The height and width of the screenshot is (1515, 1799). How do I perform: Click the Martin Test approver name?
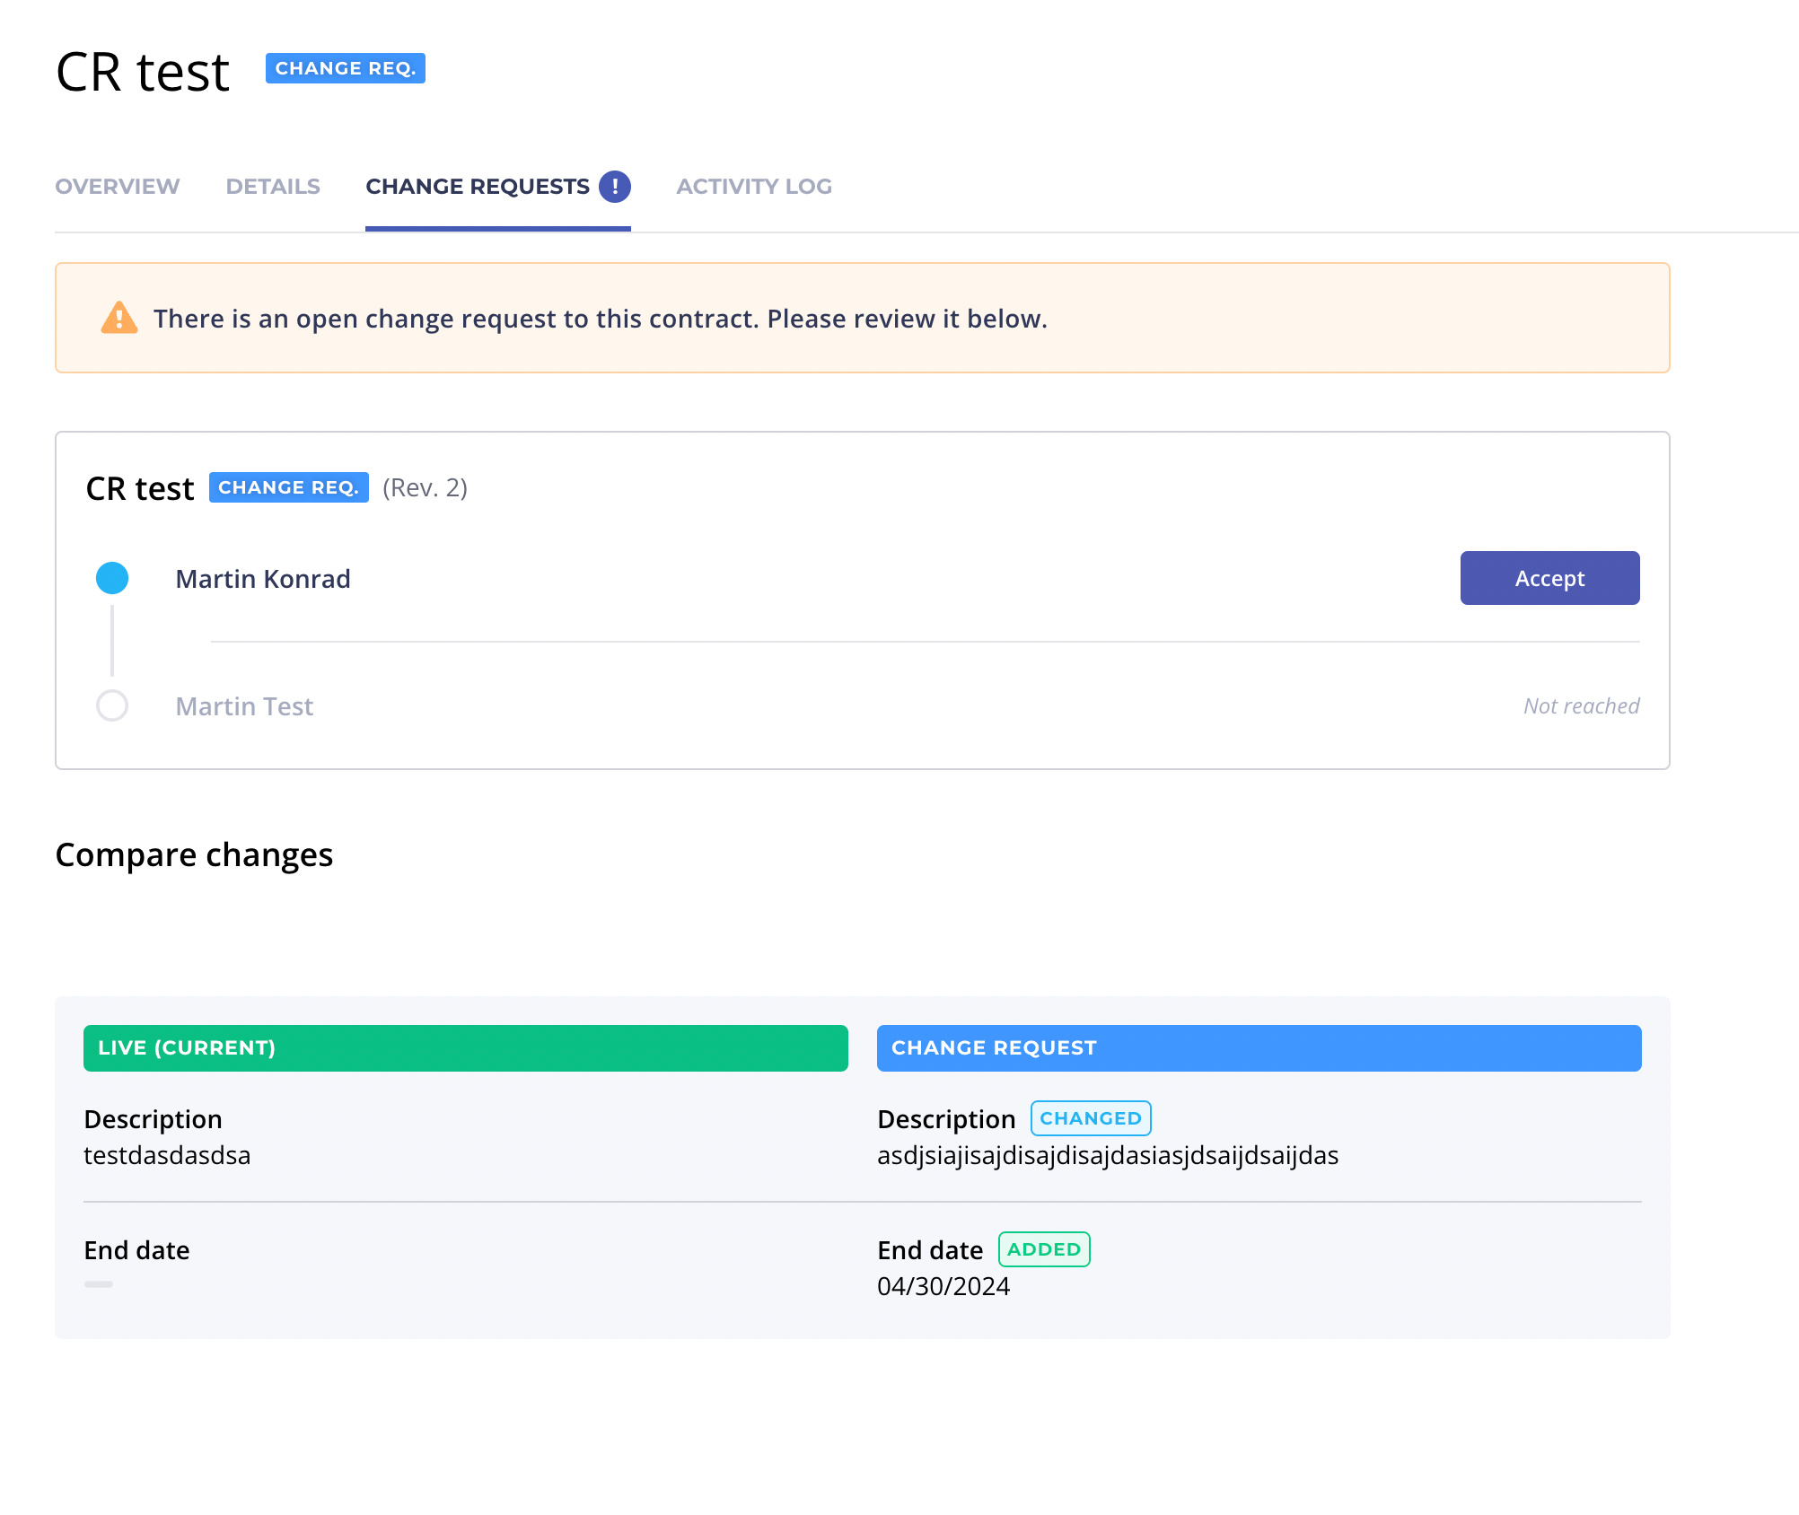(244, 706)
